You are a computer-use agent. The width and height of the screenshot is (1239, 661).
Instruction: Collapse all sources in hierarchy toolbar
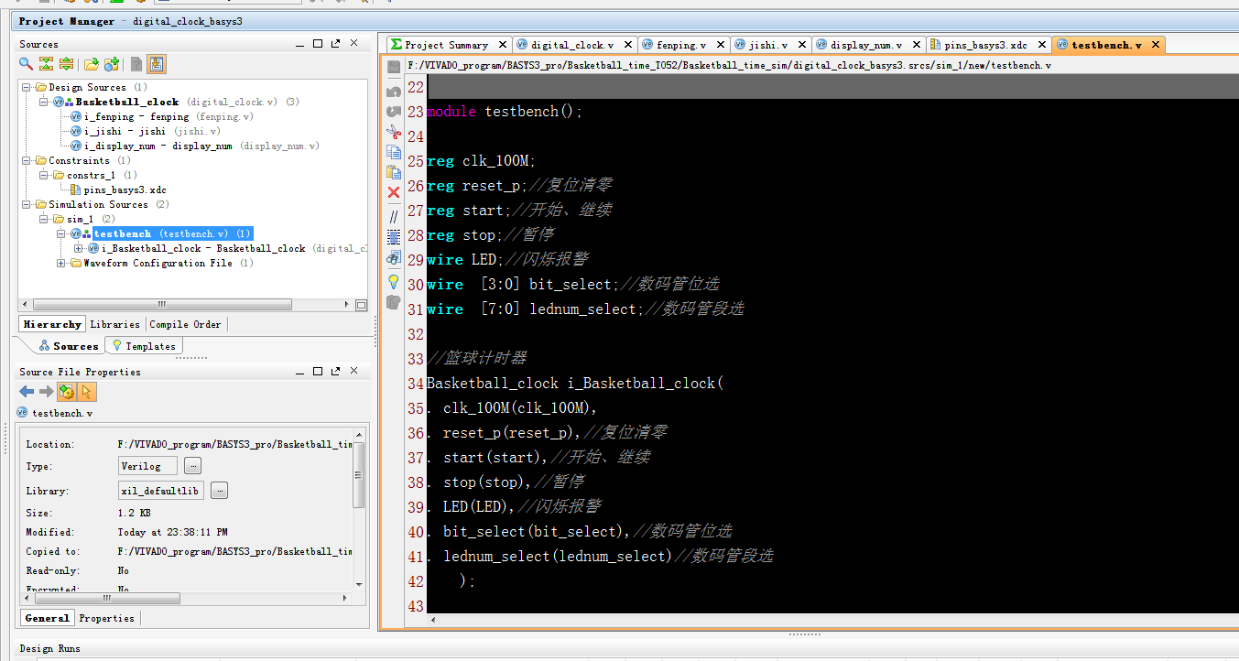tap(46, 64)
